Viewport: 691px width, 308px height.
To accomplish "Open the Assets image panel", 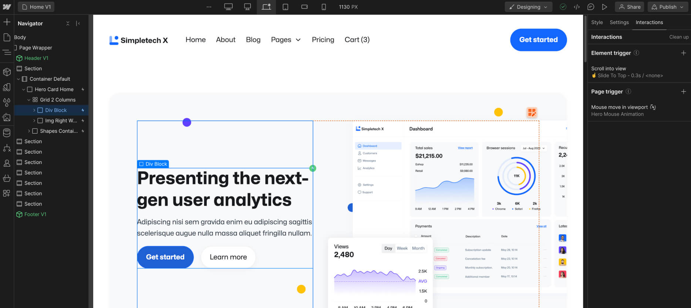I will click(7, 117).
